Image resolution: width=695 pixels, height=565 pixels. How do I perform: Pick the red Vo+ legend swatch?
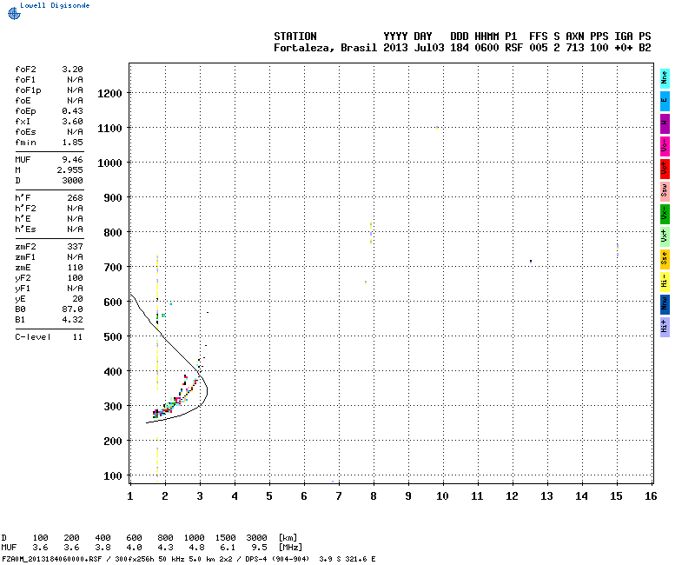click(x=665, y=169)
